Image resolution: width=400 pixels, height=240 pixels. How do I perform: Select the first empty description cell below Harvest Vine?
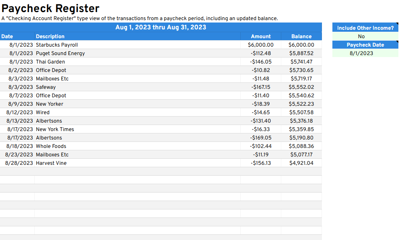point(137,172)
